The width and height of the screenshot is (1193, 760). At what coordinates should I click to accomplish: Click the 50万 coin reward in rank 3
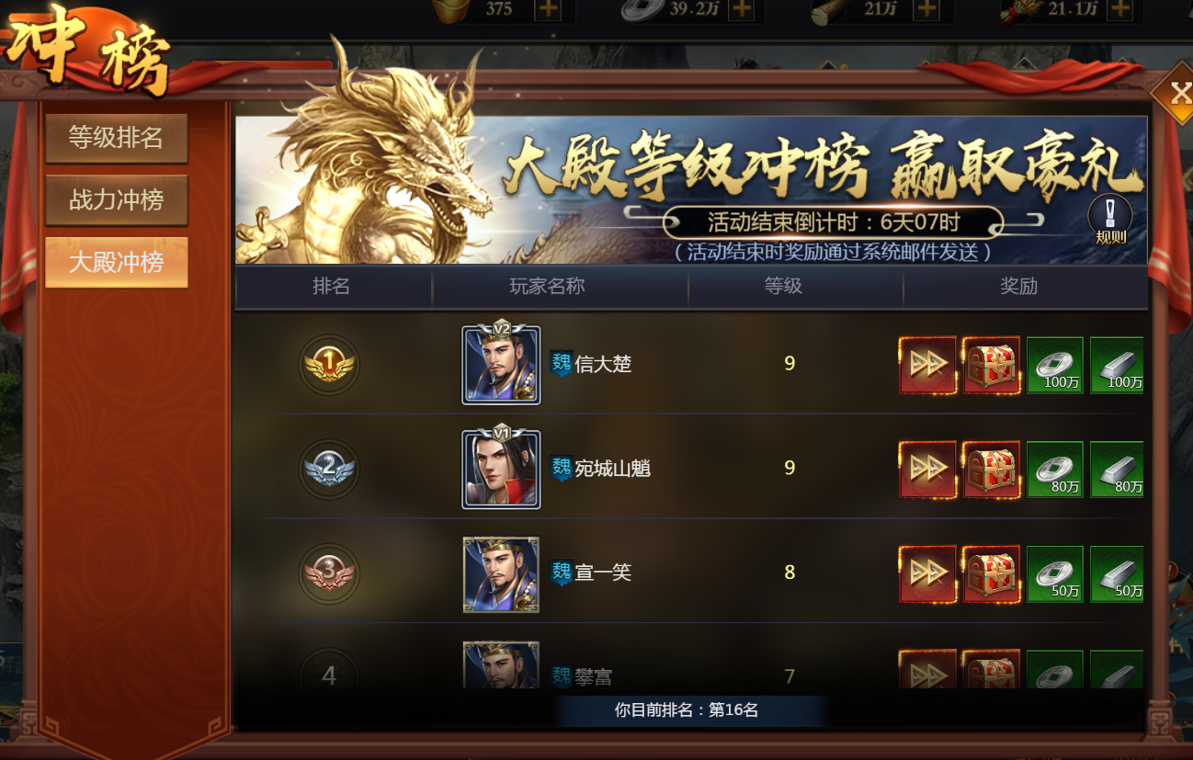tap(1055, 574)
